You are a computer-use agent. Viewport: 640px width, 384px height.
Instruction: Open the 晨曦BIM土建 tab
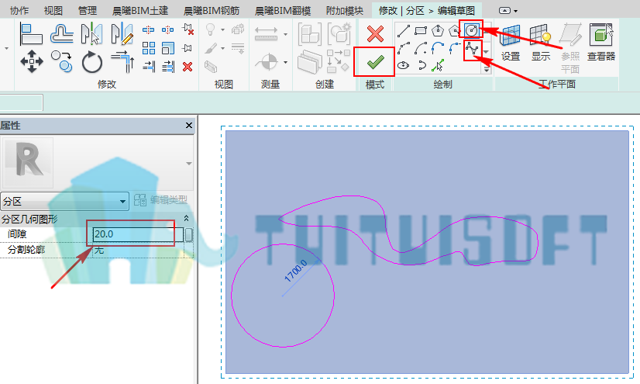point(140,10)
